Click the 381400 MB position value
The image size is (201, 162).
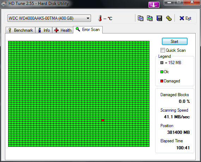[x=178, y=132]
